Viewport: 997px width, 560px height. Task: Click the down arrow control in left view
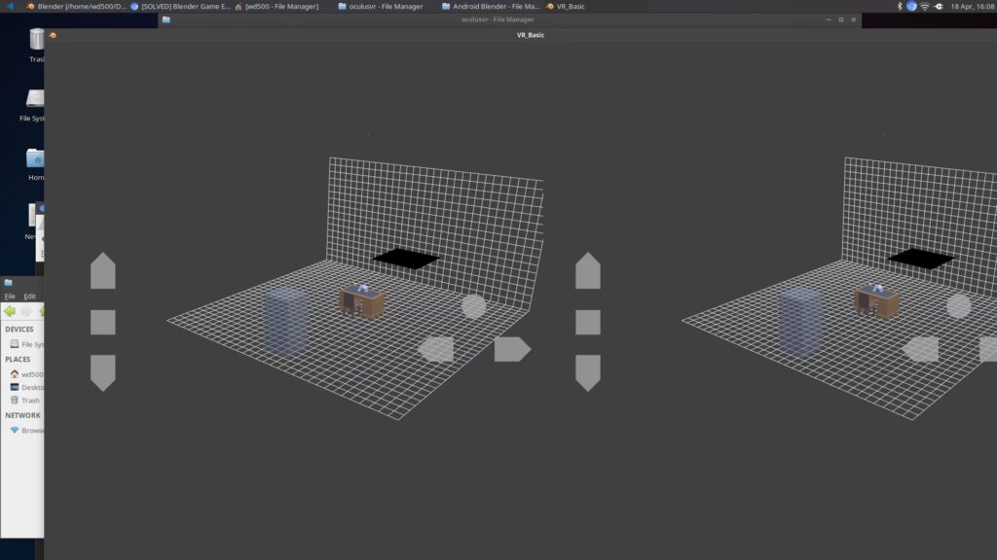coord(103,372)
